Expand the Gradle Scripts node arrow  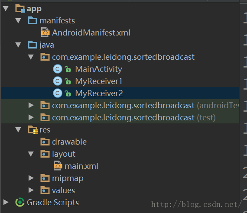tap(6, 202)
